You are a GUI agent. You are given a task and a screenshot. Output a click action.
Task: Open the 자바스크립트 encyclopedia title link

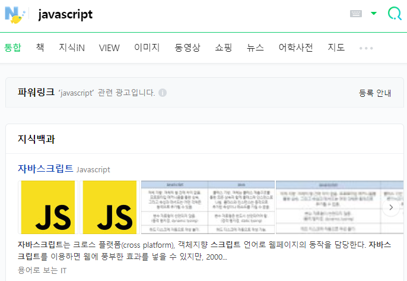coord(46,169)
